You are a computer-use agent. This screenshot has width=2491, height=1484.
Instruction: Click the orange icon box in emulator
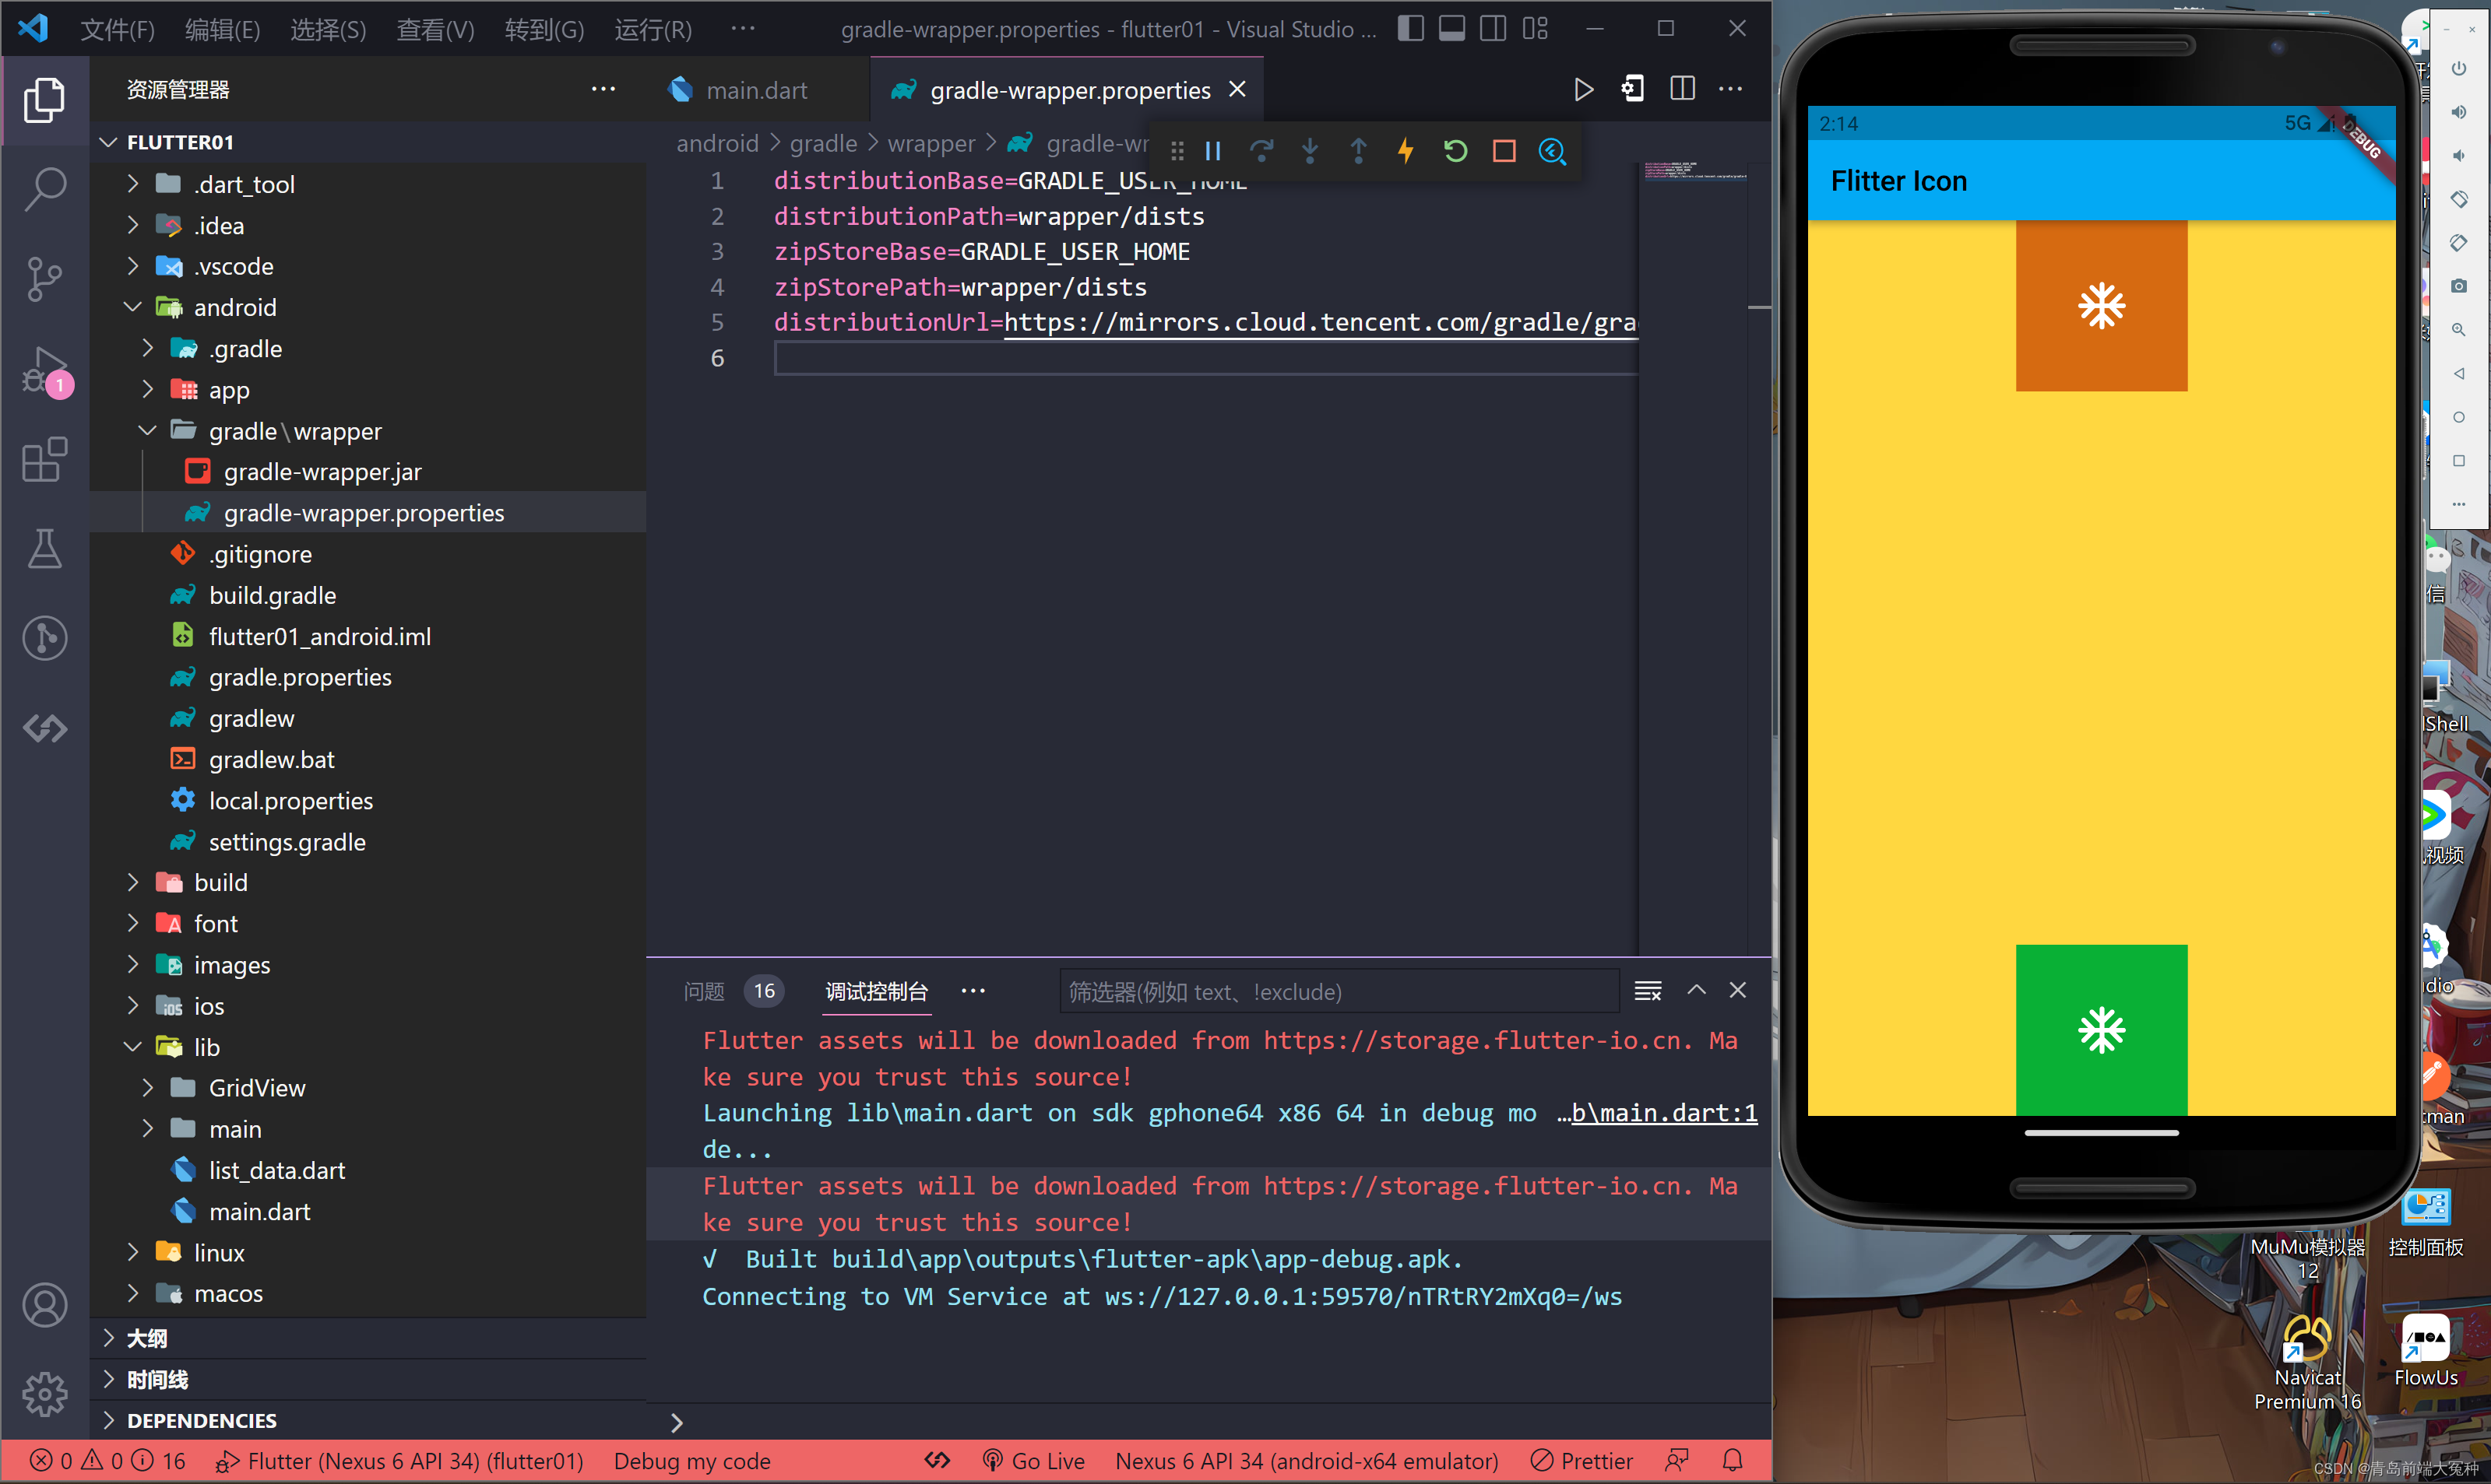pos(2101,306)
